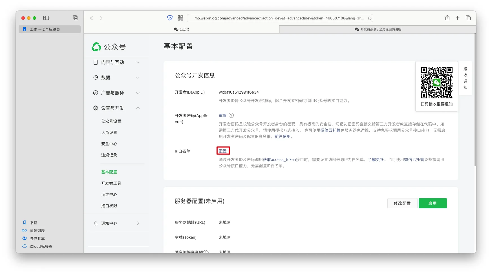
Task: Open the Share icon in Safari toolbar
Action: pos(447,18)
